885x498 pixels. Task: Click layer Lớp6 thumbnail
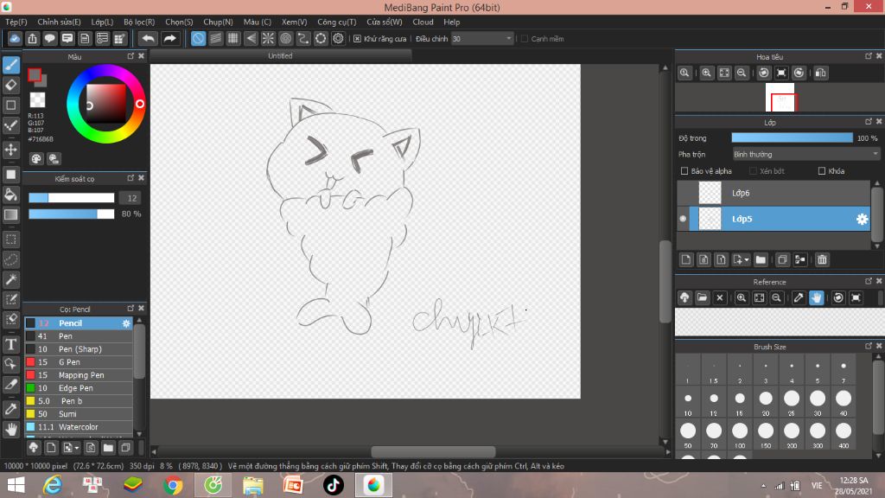tap(710, 193)
